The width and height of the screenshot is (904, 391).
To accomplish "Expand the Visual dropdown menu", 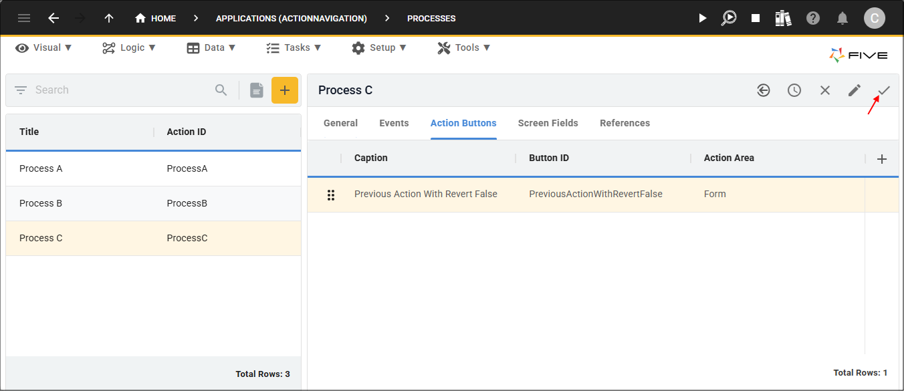I will [44, 47].
